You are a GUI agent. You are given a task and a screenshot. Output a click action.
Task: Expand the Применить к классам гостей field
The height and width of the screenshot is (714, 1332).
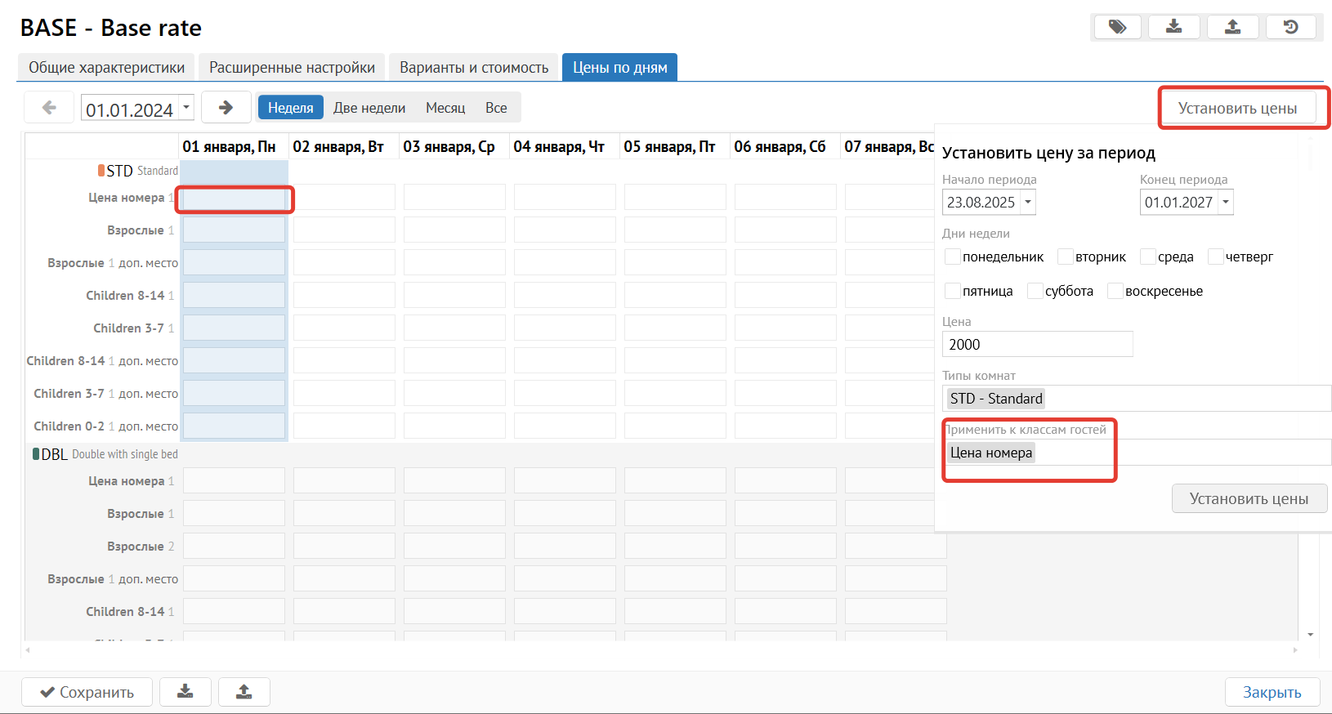click(x=1137, y=453)
